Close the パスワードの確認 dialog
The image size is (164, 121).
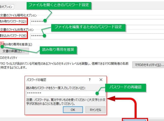pos(101,80)
